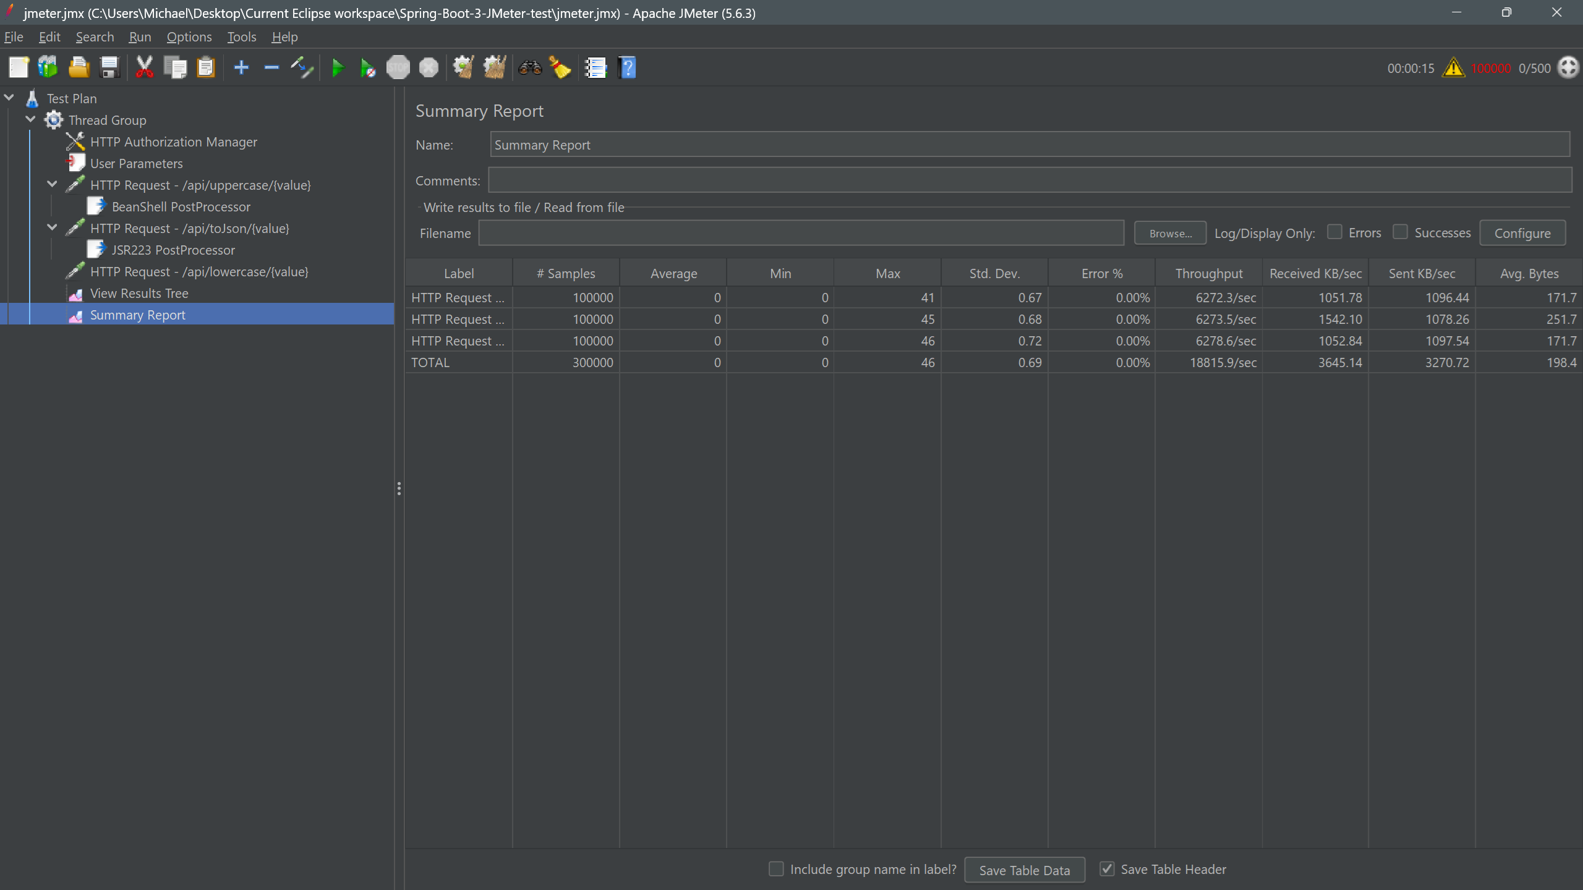The height and width of the screenshot is (890, 1583).
Task: Click the Search binoculars icon
Action: (530, 67)
